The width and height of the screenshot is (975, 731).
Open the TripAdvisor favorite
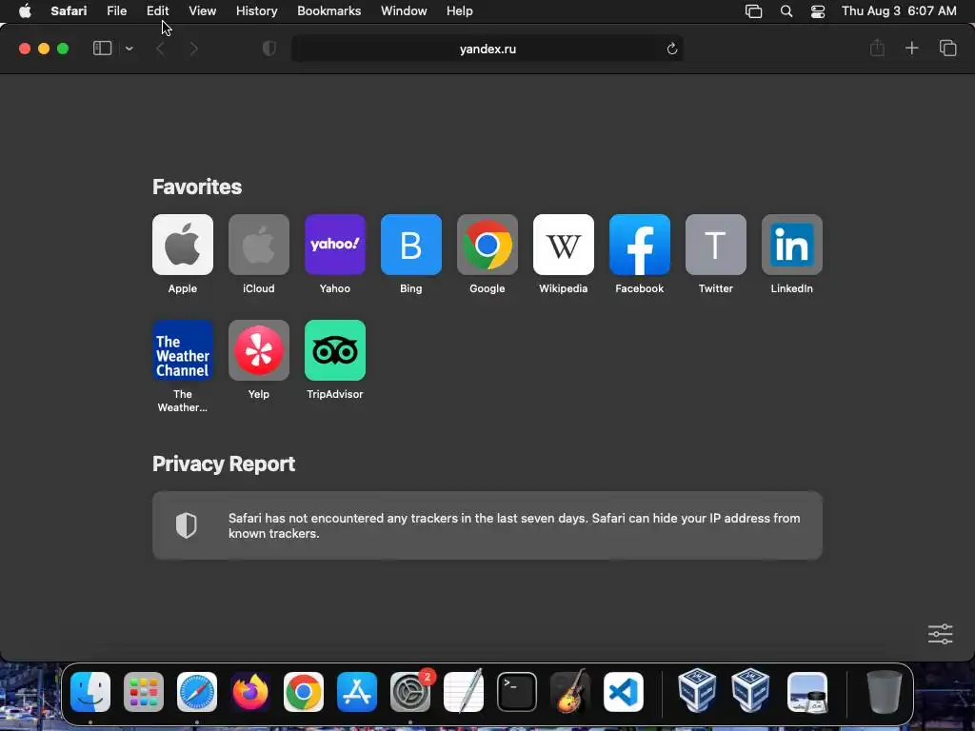[x=334, y=350]
